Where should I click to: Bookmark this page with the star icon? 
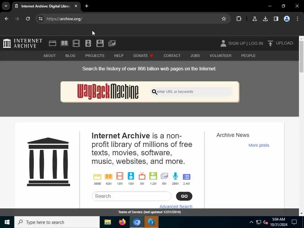(x=224, y=19)
